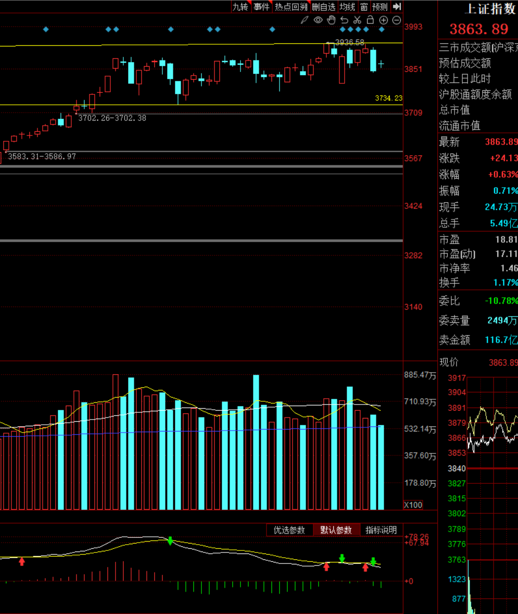Open the 事件 events dropdown
This screenshot has height=614, width=518.
(262, 7)
